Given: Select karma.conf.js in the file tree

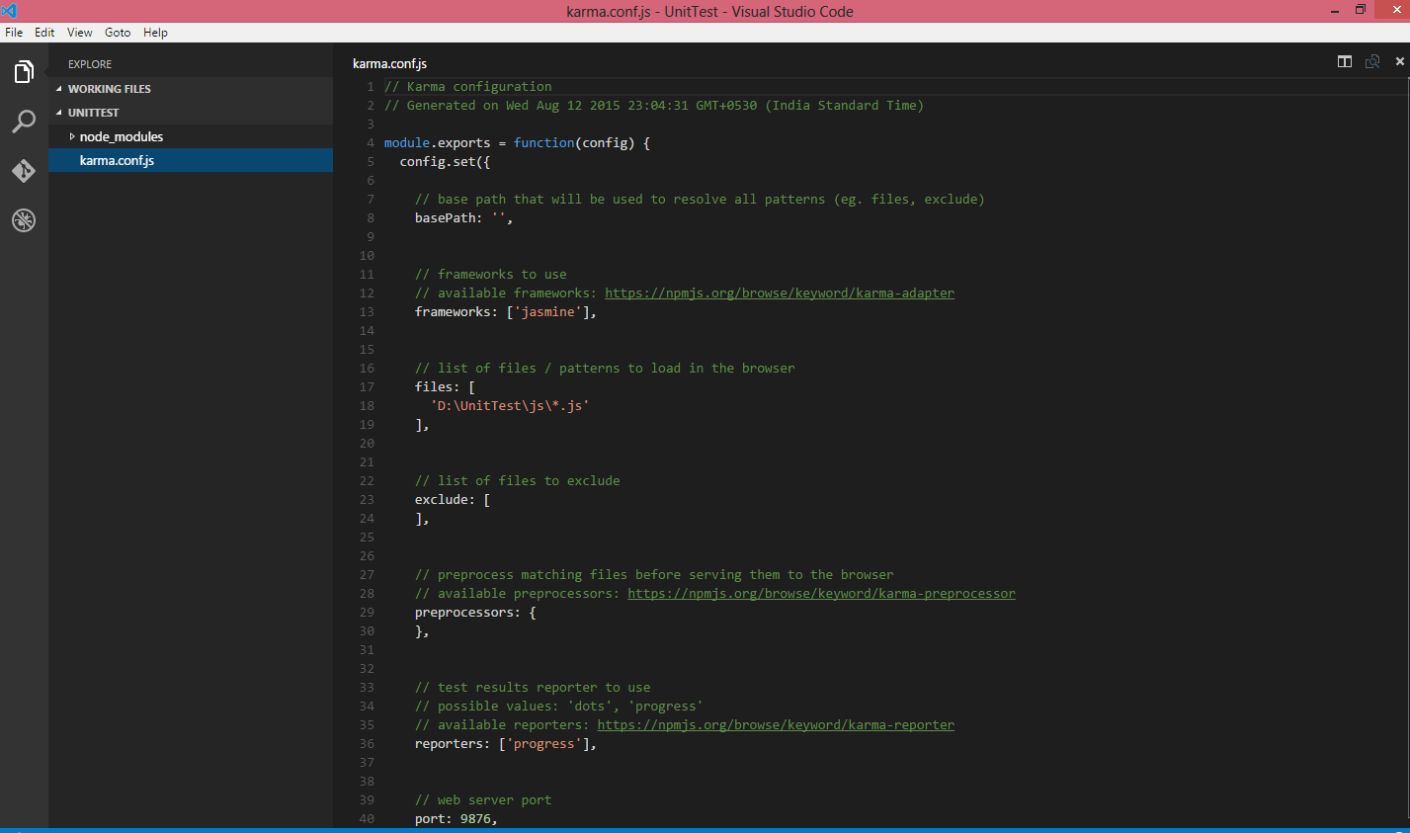Looking at the screenshot, I should coord(191,160).
